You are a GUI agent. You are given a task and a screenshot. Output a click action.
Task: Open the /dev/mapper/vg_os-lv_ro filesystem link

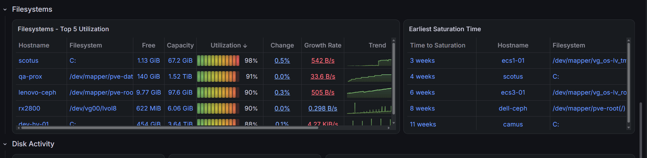(589, 92)
